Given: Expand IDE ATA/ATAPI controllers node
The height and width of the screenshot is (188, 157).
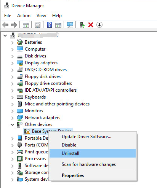Looking at the screenshot, I should 12,91.
